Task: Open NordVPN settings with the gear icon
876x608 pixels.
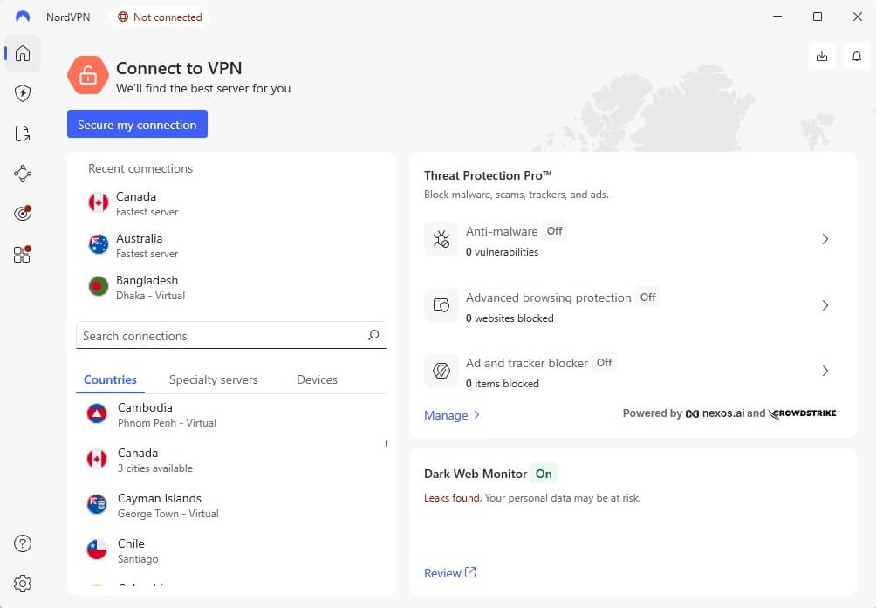Action: [22, 583]
